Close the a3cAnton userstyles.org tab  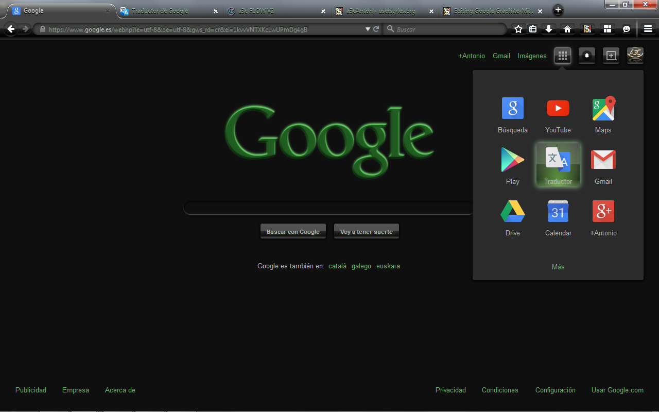pyautogui.click(x=431, y=11)
